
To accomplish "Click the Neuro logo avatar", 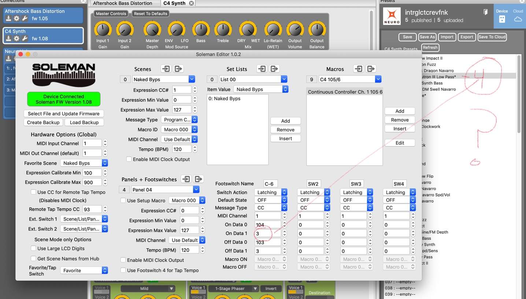I will (x=392, y=16).
